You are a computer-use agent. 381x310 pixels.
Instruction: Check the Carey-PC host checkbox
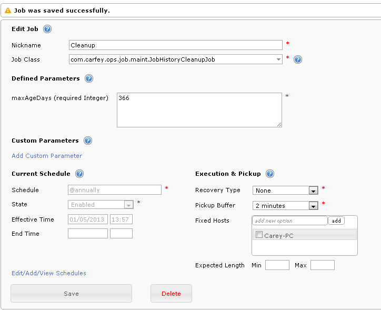[259, 235]
